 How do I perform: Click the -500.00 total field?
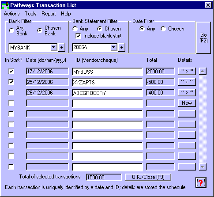coord(160,82)
